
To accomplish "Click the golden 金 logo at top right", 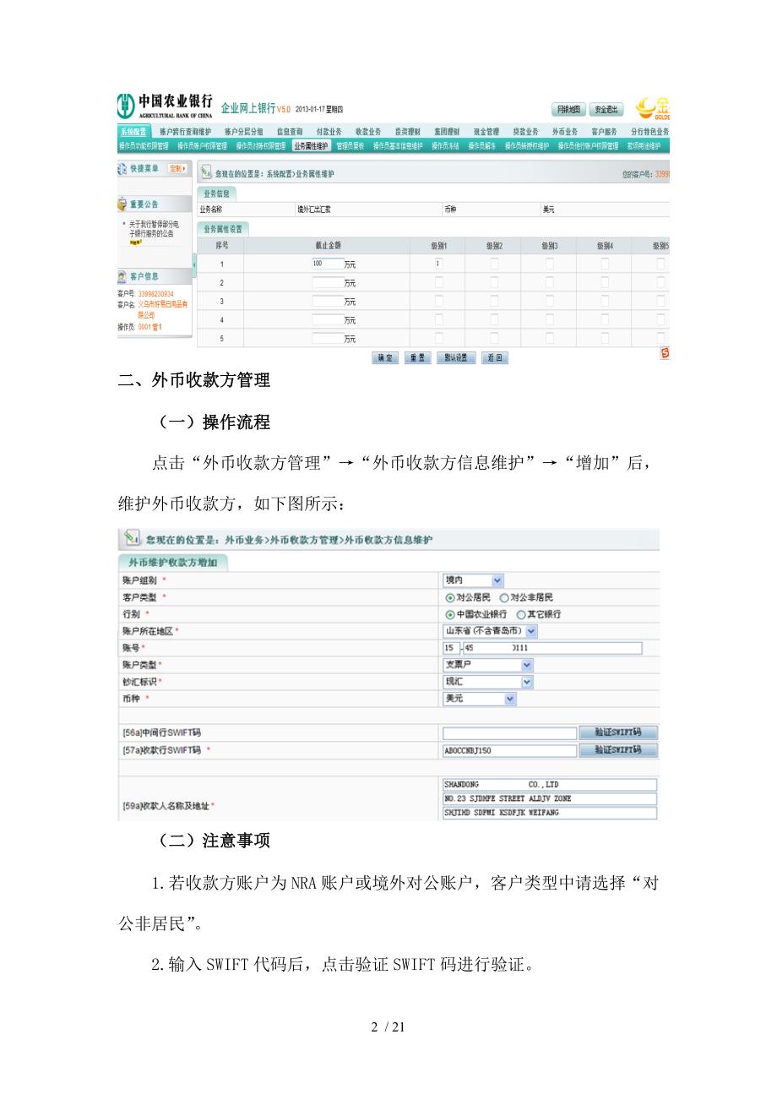I will 652,108.
